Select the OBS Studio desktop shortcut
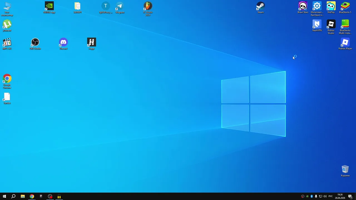 tap(35, 44)
